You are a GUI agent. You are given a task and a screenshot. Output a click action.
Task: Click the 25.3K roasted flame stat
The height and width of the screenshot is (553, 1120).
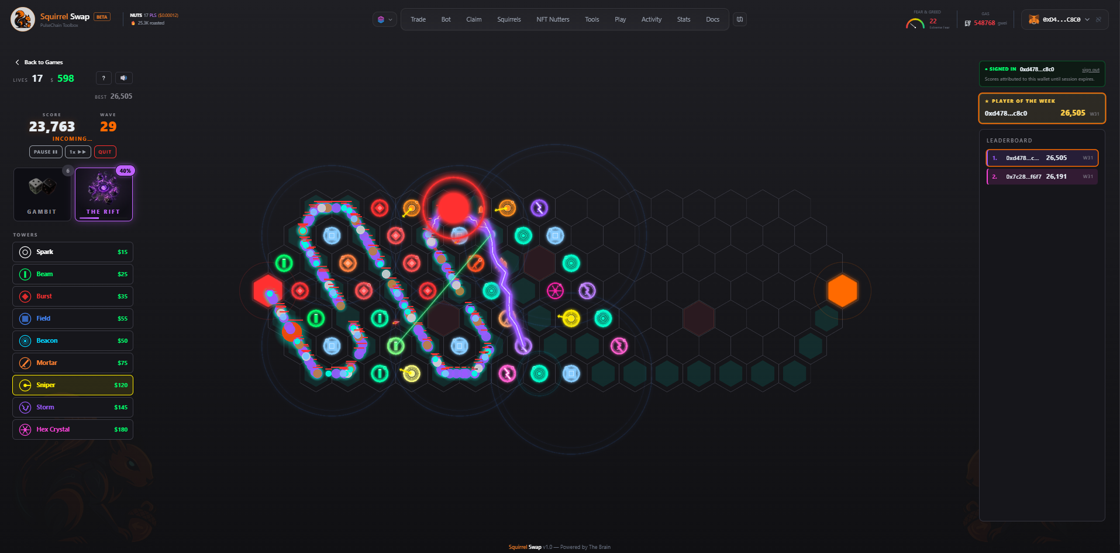pos(148,23)
